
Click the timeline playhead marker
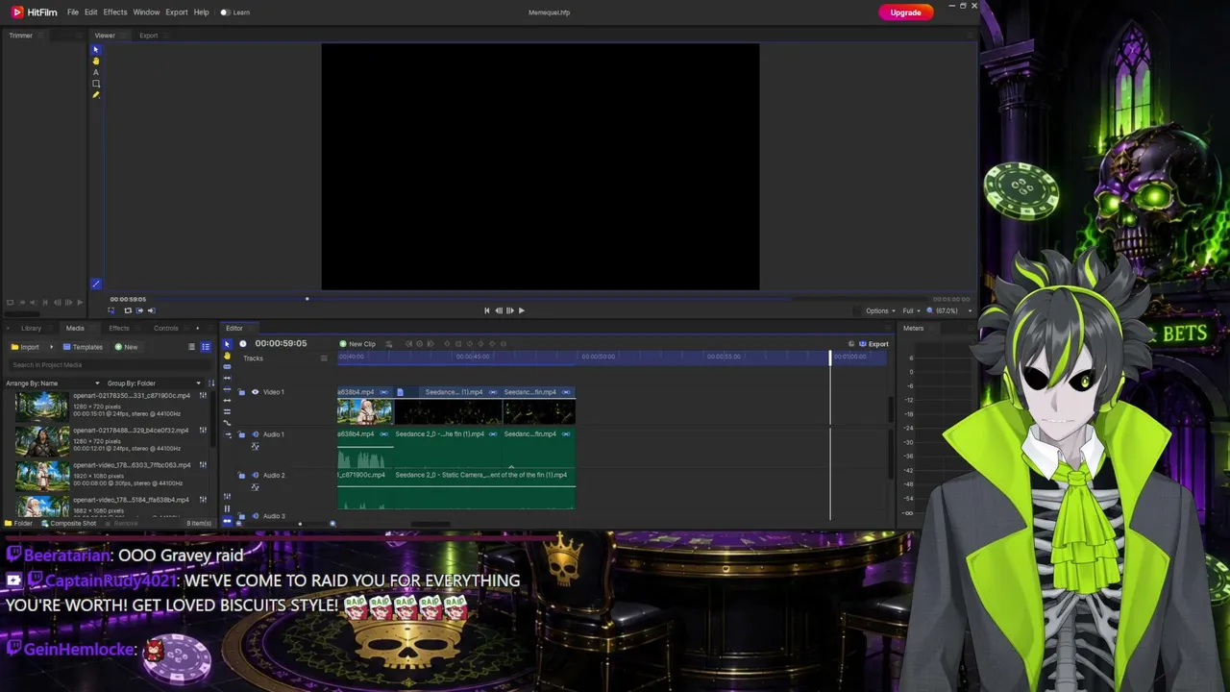coord(831,358)
